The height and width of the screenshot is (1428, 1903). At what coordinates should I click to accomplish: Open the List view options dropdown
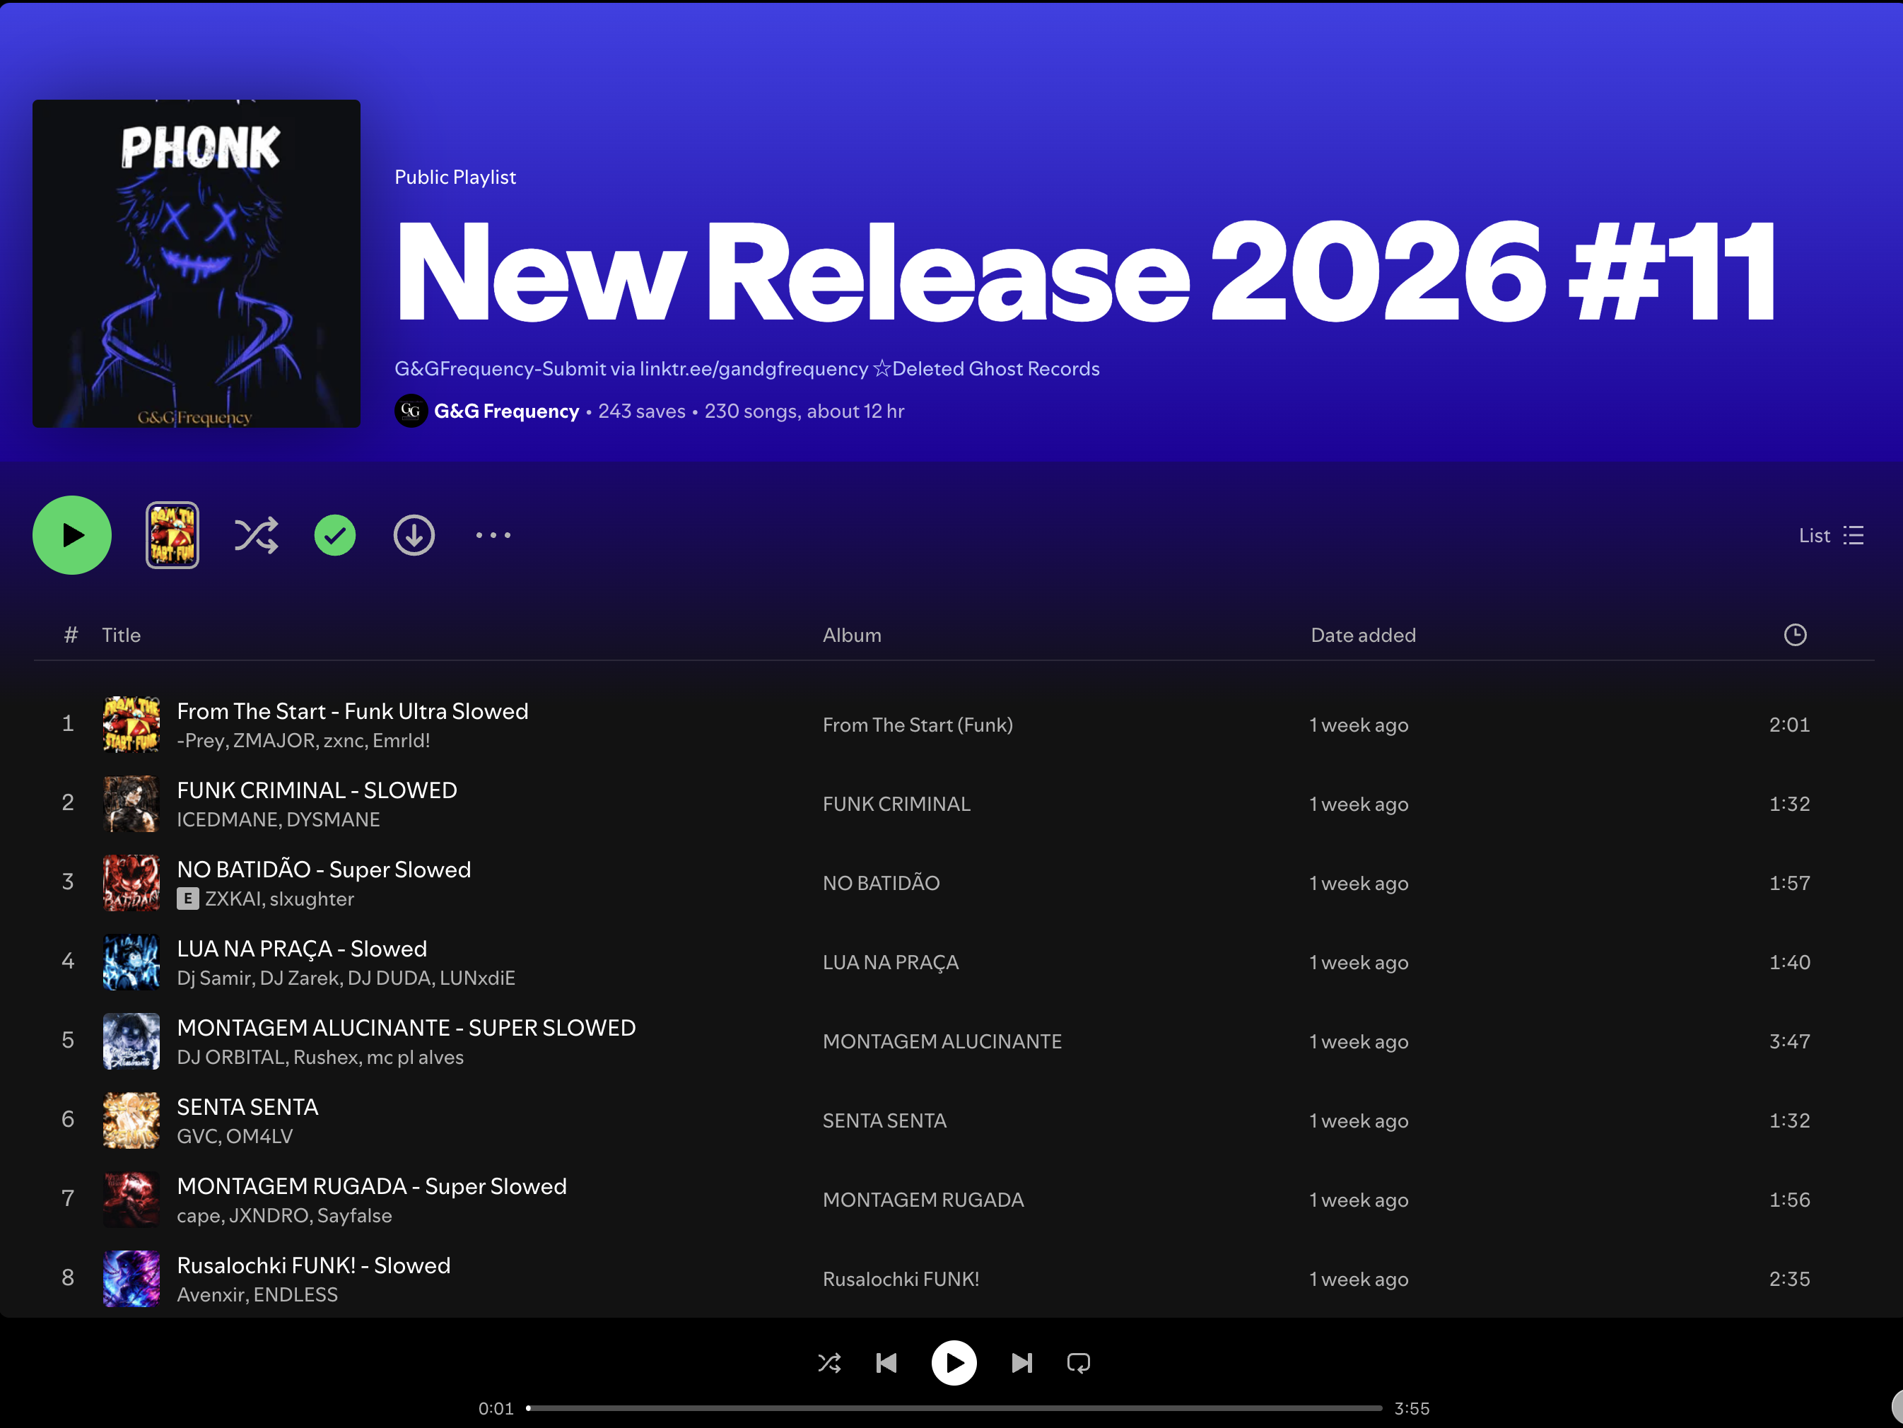coord(1831,535)
